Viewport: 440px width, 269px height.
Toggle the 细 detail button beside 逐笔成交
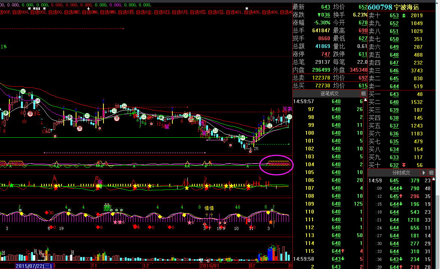[x=363, y=94]
